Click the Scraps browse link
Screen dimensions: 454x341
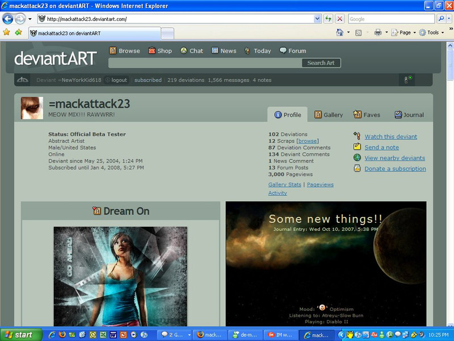point(308,141)
